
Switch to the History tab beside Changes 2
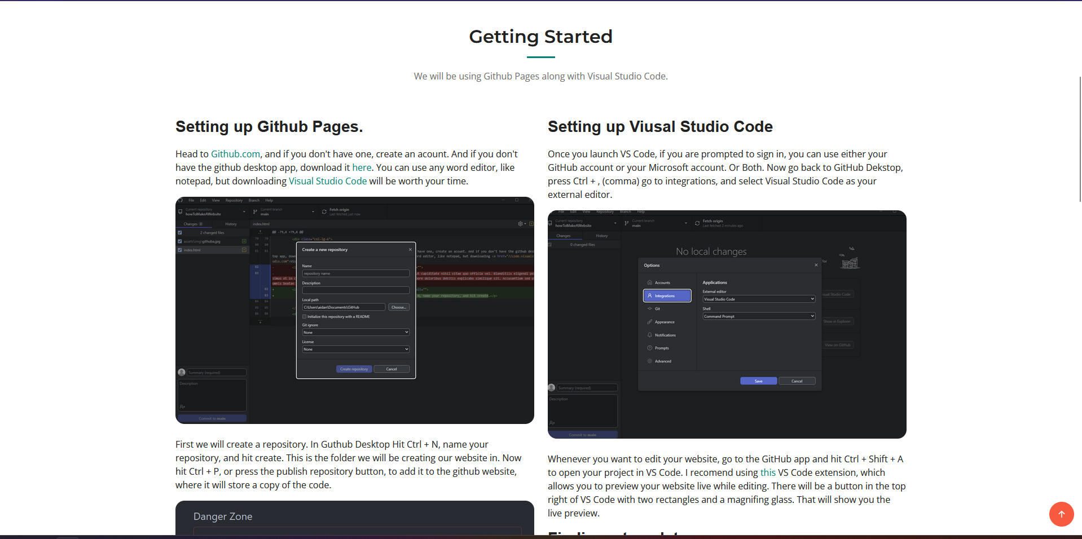click(x=231, y=224)
